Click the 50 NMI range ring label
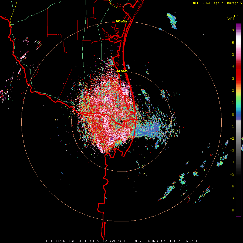Image resolution: width=243 pixels, height=243 pixels. coord(122,71)
